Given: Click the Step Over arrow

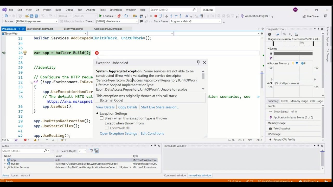Looking at the screenshot, I should [176, 16].
